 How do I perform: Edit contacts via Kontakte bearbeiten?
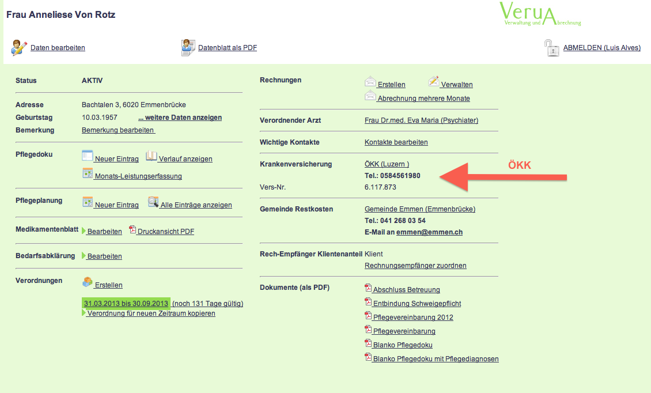pos(396,142)
